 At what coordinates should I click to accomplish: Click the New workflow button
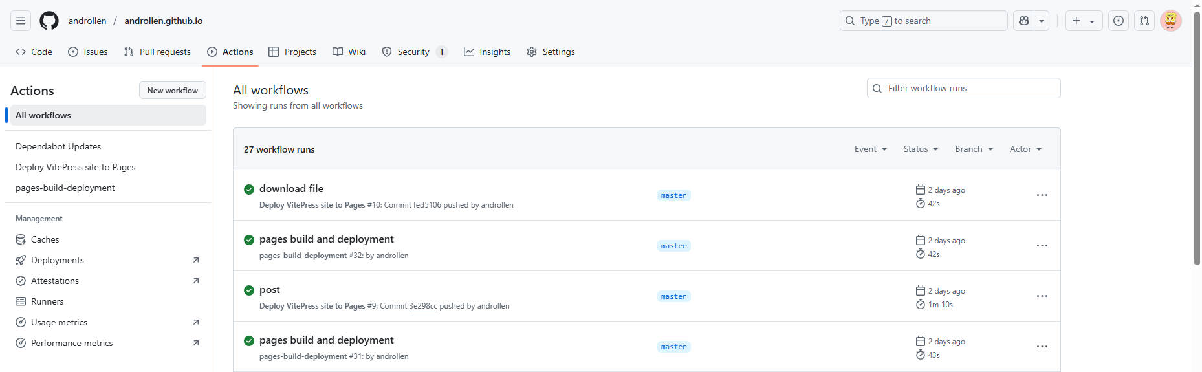173,90
